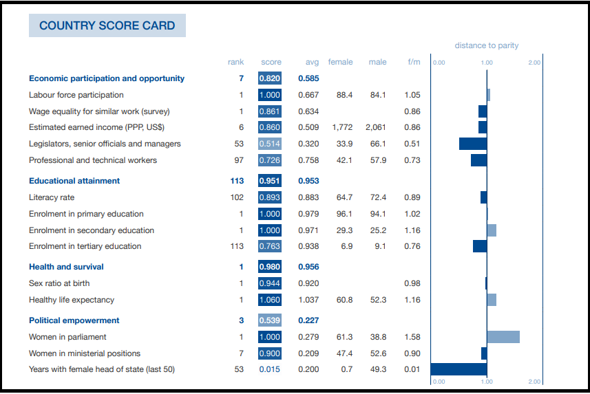Select 'Enrolment in secondary education' label
590x394 pixels.
(92, 230)
